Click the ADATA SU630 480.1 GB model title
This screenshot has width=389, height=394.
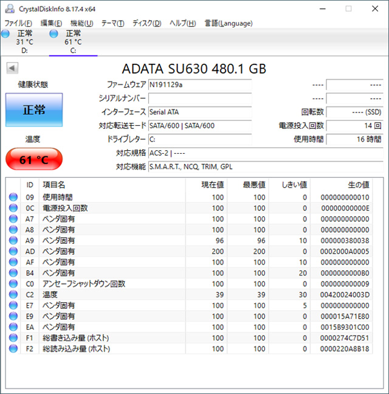pyautogui.click(x=194, y=69)
